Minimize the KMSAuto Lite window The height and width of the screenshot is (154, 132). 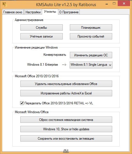[x=107, y=4]
